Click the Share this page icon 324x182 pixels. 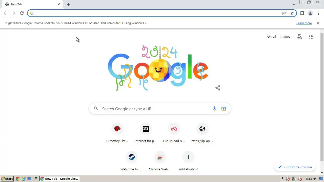pos(284,13)
